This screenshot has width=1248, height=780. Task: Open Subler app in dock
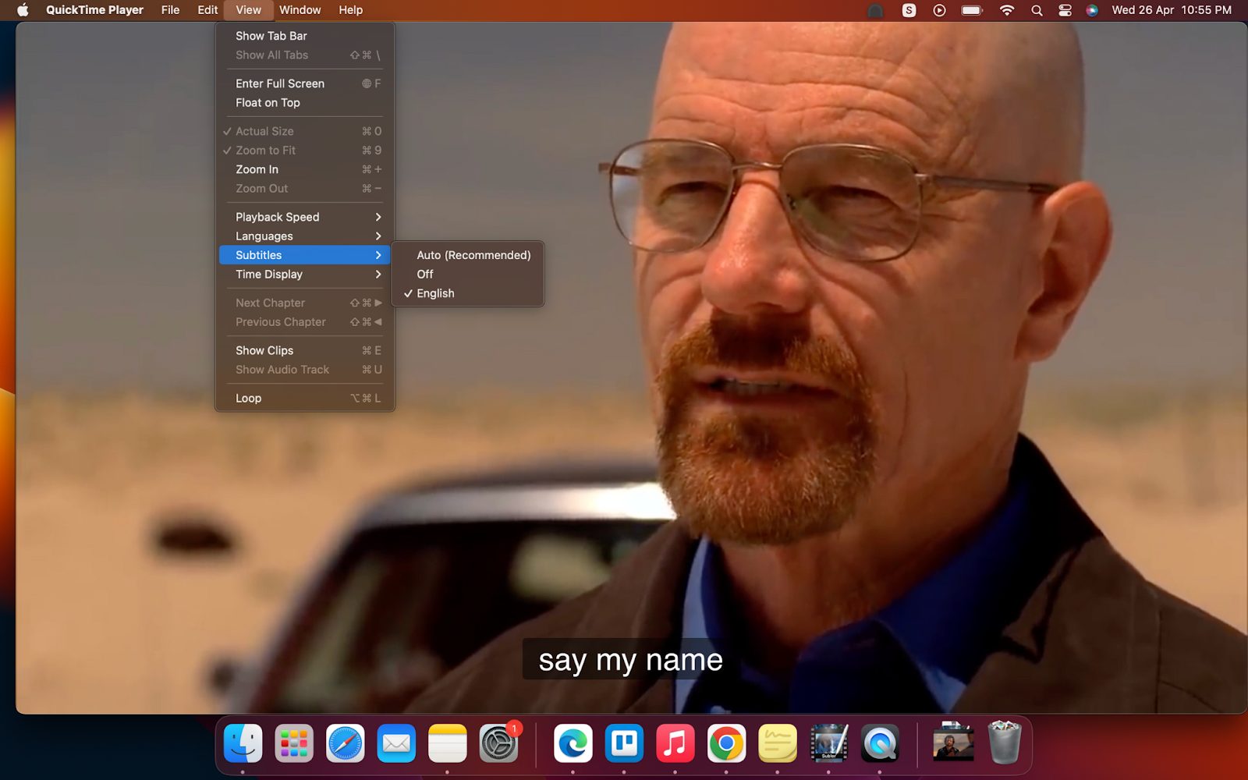click(828, 743)
